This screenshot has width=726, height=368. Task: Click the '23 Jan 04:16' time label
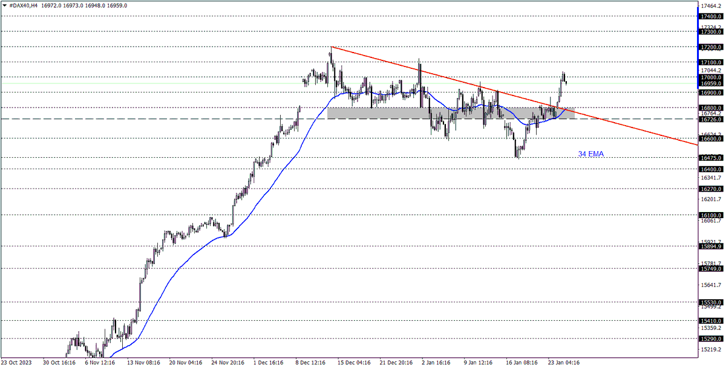[564, 363]
